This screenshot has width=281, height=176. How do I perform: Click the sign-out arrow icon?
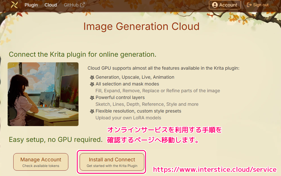point(249,5)
